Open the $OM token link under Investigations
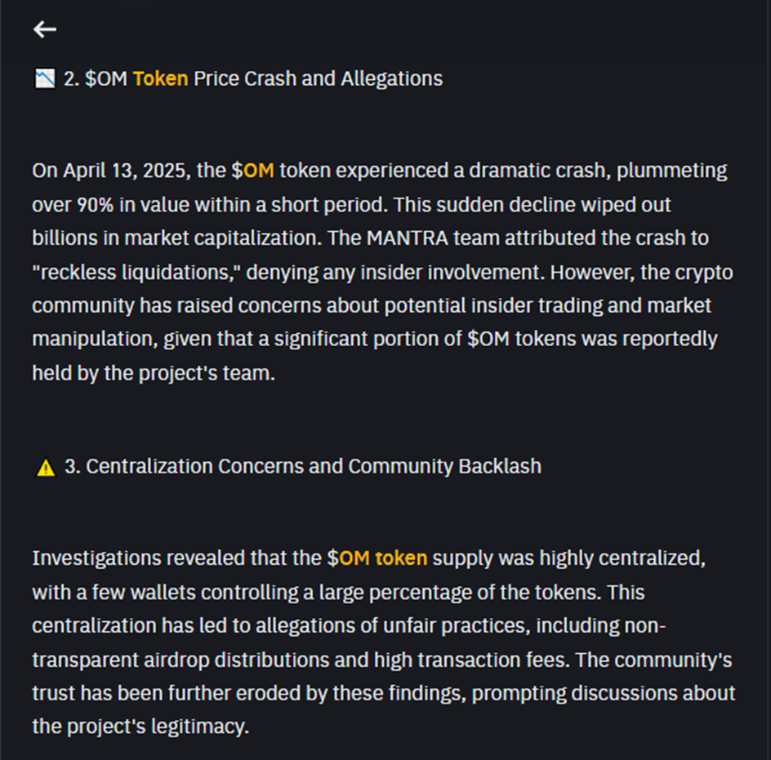771x760 pixels. point(377,558)
